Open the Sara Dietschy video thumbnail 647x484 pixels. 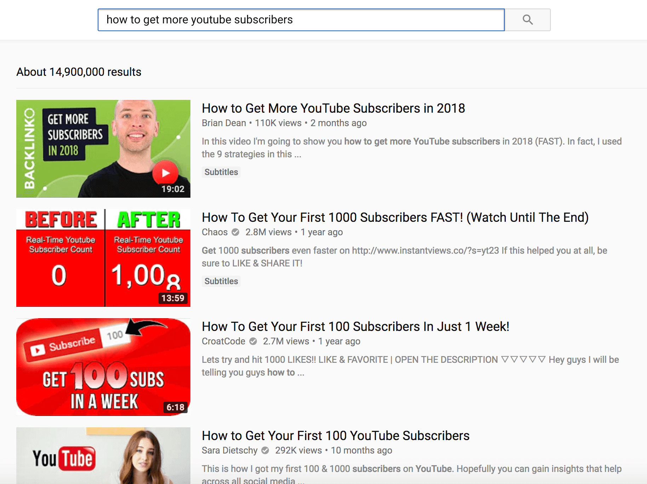[x=103, y=456]
